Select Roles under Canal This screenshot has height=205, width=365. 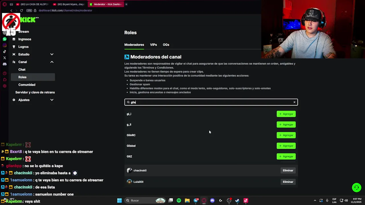(33, 77)
